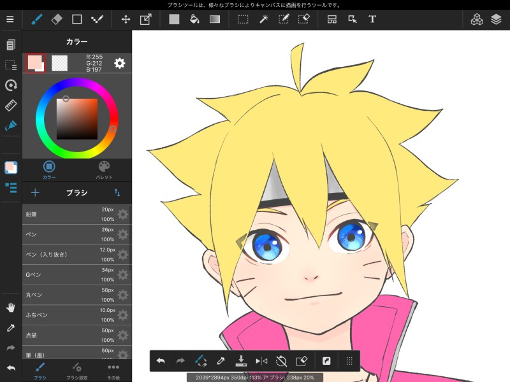
Task: Select the Magic Wand tool
Action: tap(263, 19)
